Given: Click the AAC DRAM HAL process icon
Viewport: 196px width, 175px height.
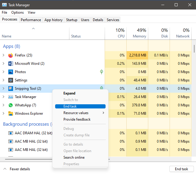Looking at the screenshot, I should pyautogui.click(x=11, y=133).
